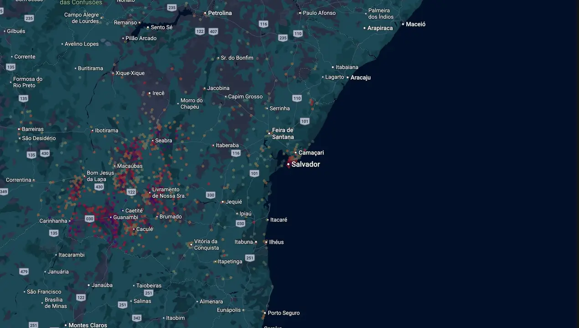Select the 101 shield below Serrinha
579x328 pixels.
[x=305, y=121]
